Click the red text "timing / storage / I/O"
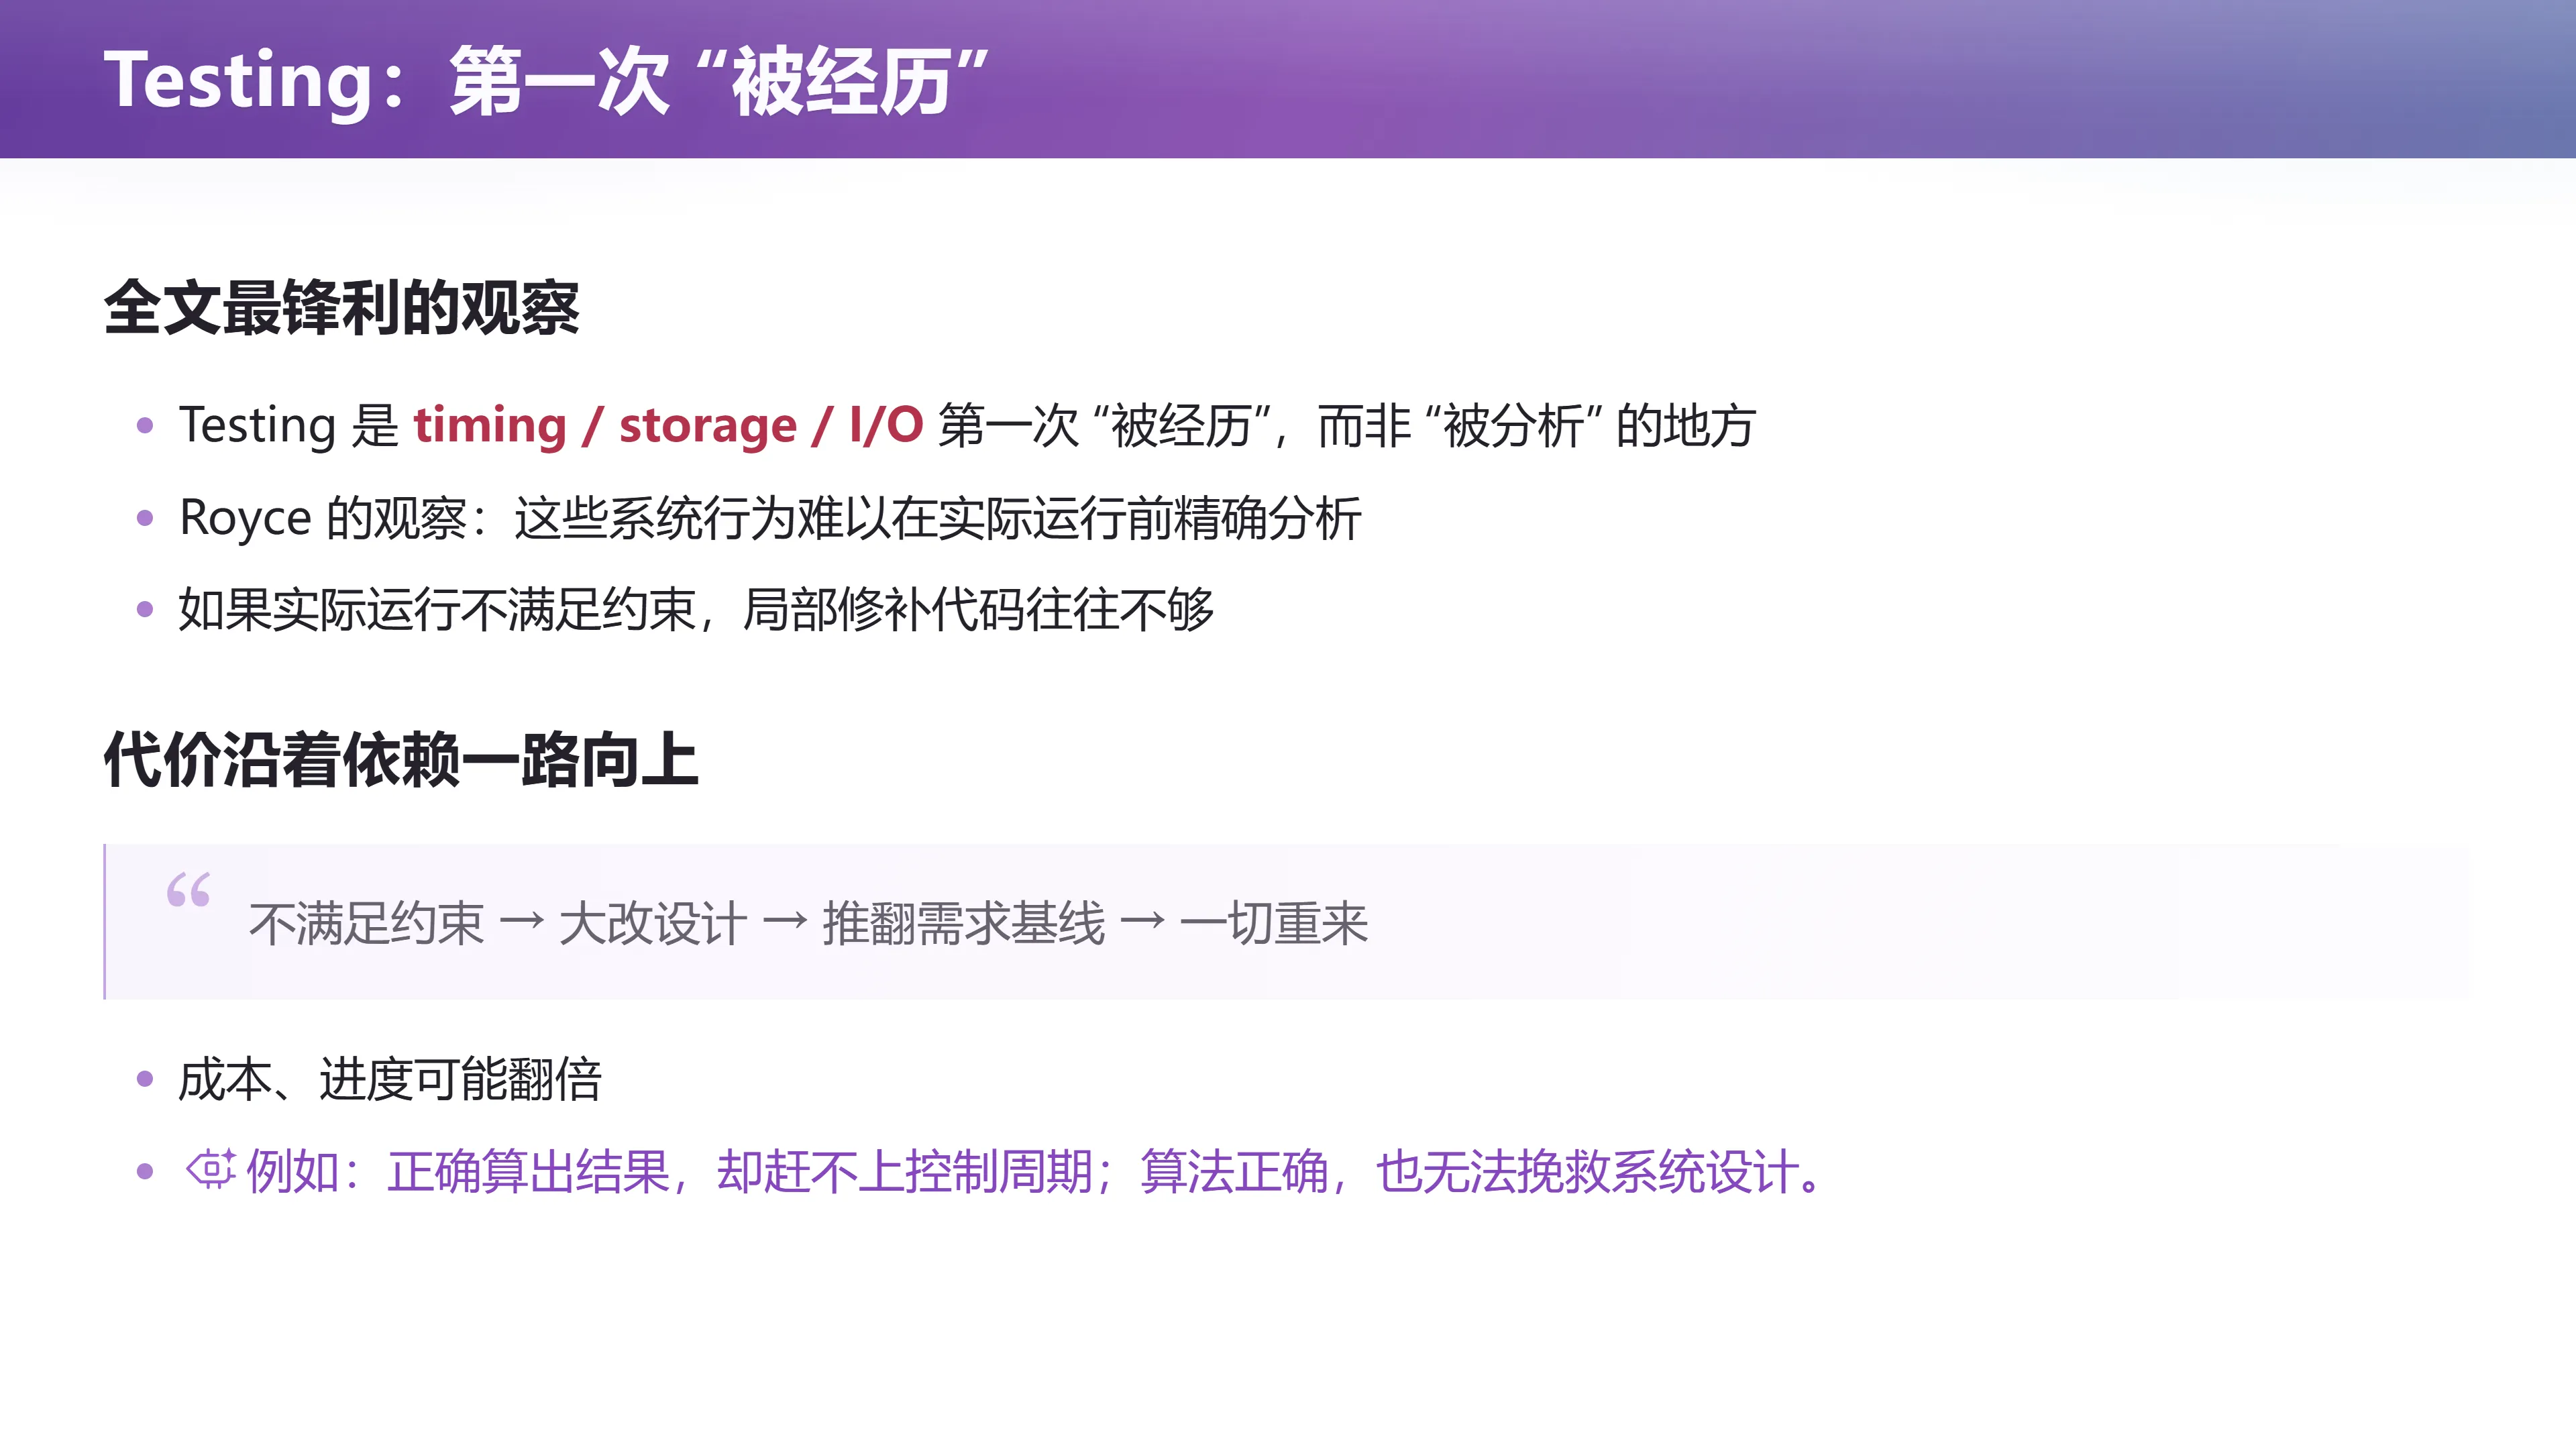The height and width of the screenshot is (1449, 2576). coord(668,425)
